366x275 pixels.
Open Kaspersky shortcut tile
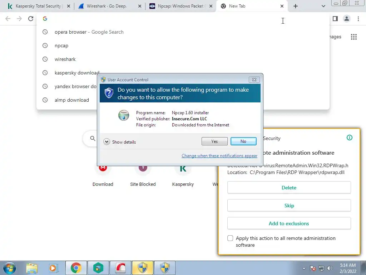[183, 176]
